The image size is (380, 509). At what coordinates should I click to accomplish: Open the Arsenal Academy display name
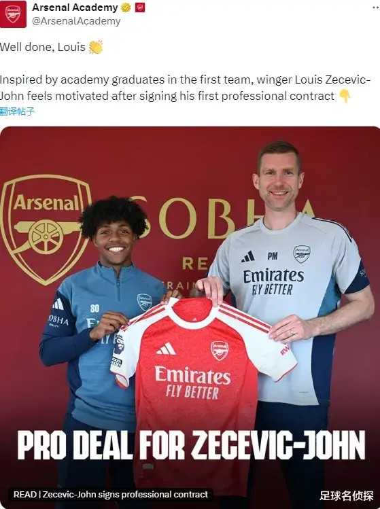click(x=75, y=7)
